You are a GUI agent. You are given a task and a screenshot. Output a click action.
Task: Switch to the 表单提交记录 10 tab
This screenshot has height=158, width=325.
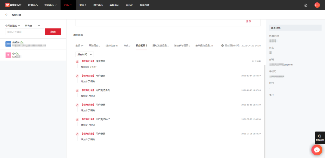[x=204, y=46]
